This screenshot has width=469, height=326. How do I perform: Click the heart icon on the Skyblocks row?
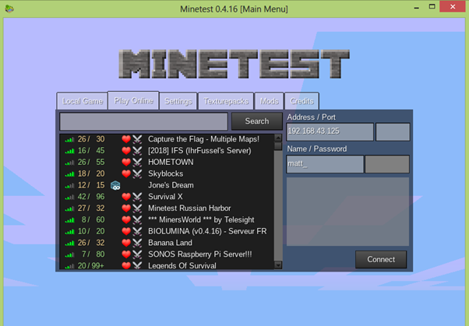click(x=126, y=174)
